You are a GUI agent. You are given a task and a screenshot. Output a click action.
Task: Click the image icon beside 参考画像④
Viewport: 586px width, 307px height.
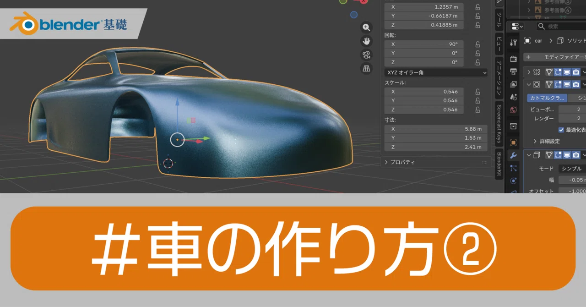538,10
